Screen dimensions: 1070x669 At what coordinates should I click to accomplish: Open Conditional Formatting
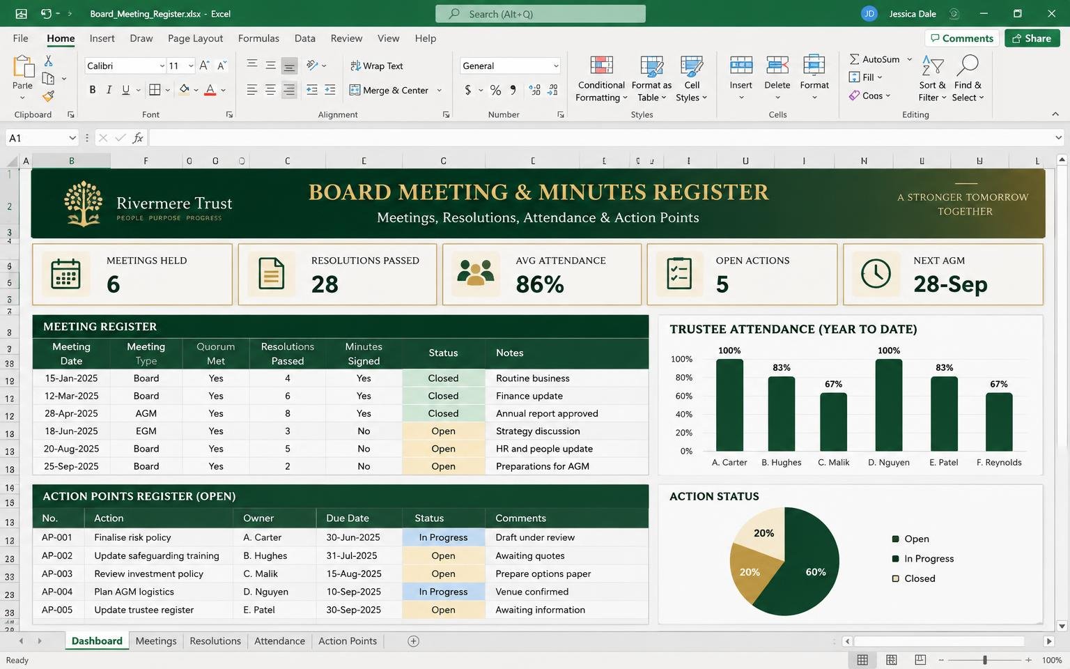[x=601, y=79]
